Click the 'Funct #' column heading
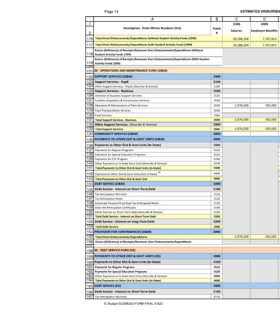This screenshot has height=315, width=280. (216, 31)
